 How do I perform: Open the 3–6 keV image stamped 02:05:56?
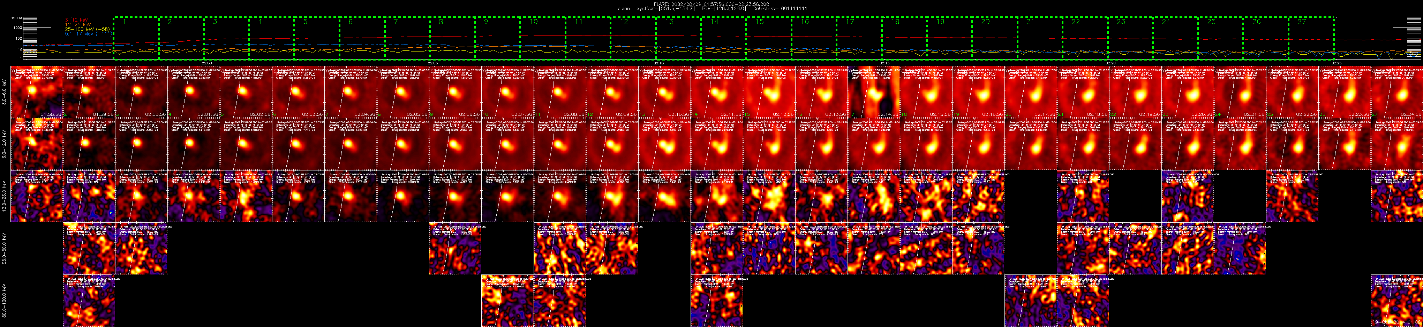(403, 92)
